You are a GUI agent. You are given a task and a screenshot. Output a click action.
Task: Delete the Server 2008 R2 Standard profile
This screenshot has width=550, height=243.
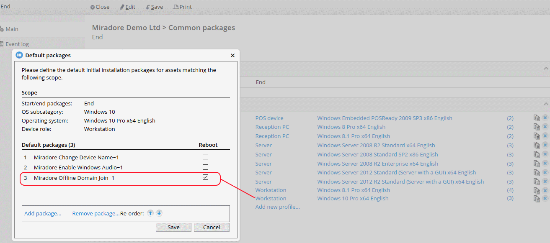pyautogui.click(x=545, y=146)
